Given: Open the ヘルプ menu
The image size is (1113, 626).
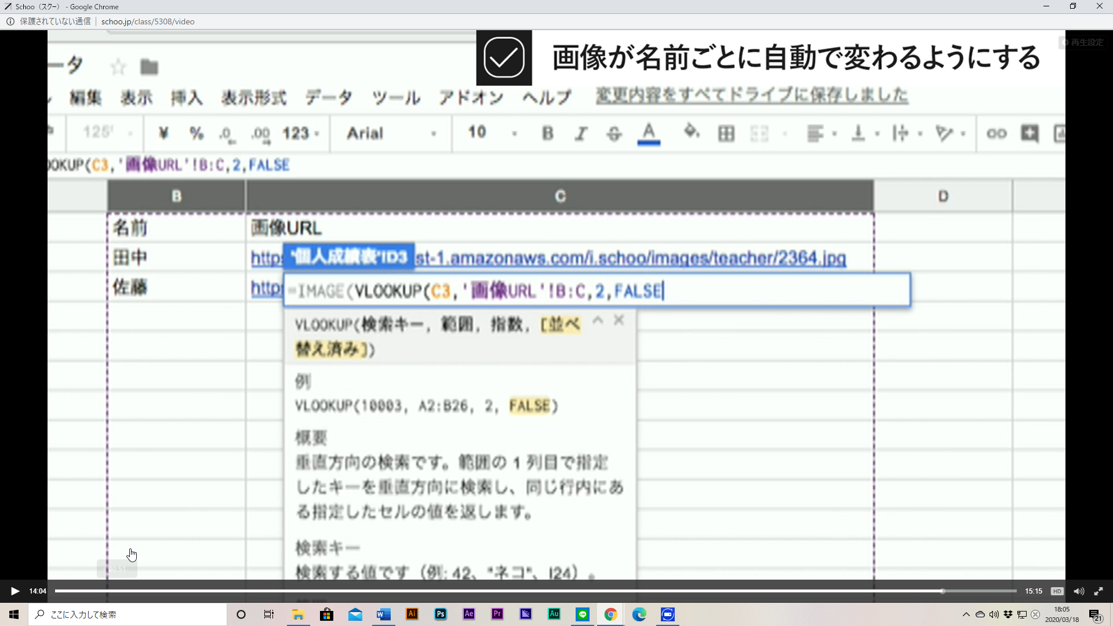Looking at the screenshot, I should (547, 98).
